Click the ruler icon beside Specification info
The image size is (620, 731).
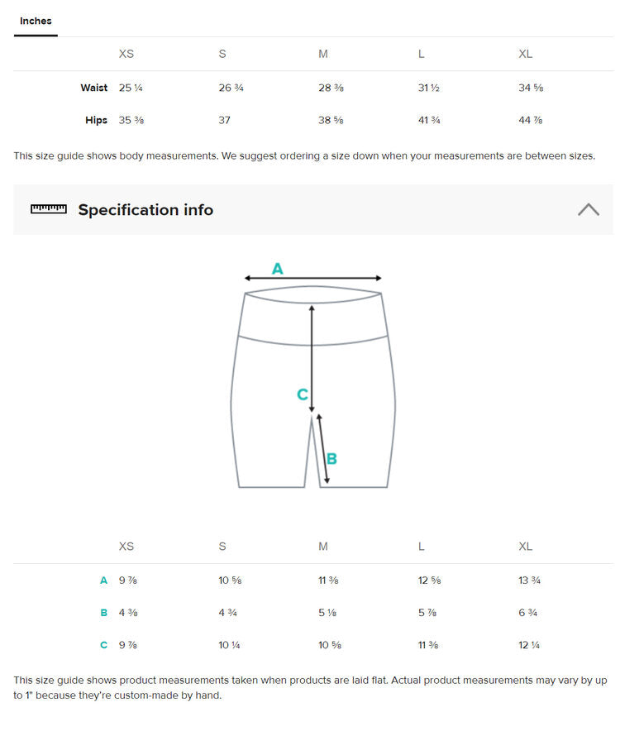point(48,209)
